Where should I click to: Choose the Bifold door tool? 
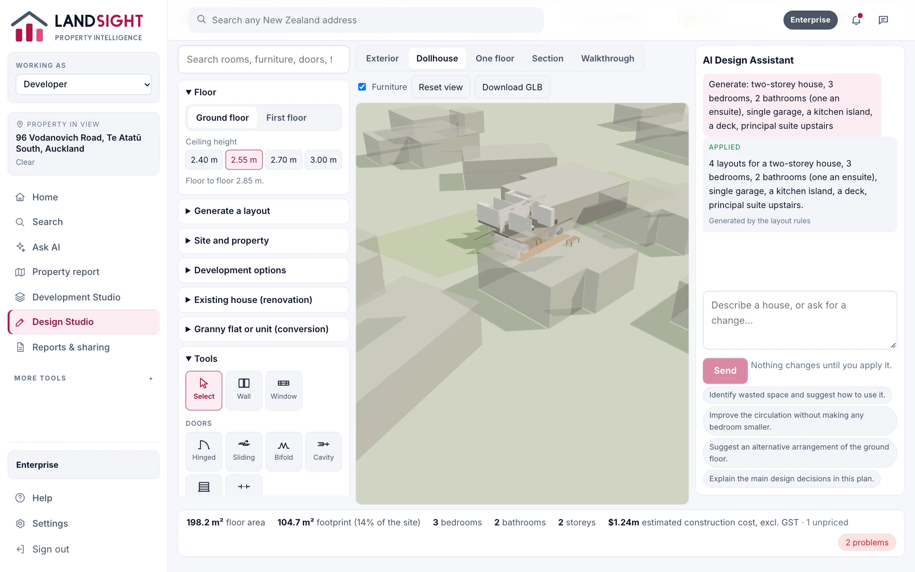283,451
